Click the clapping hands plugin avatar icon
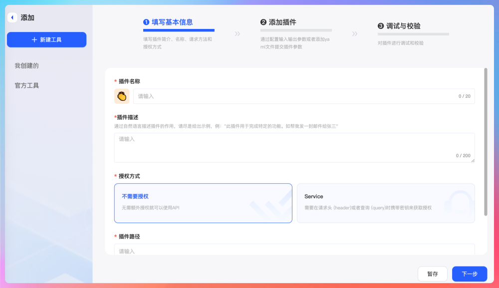 (122, 96)
